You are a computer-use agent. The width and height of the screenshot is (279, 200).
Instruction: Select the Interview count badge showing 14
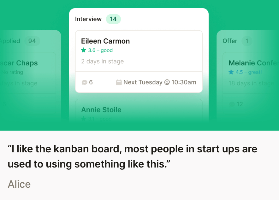tap(113, 19)
